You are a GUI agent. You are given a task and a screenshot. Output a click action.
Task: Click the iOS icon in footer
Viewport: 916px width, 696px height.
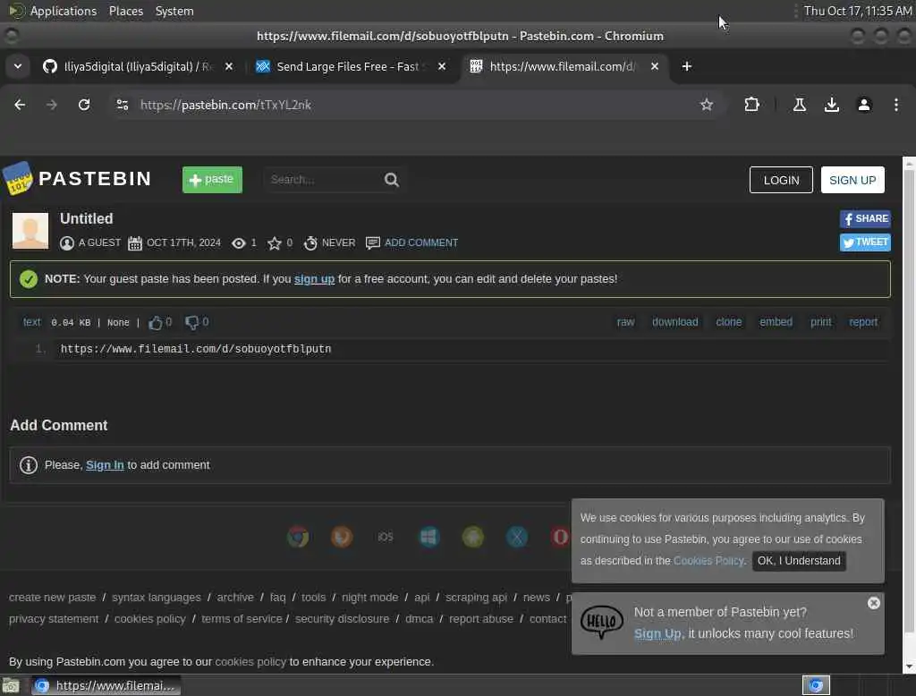[x=386, y=537]
